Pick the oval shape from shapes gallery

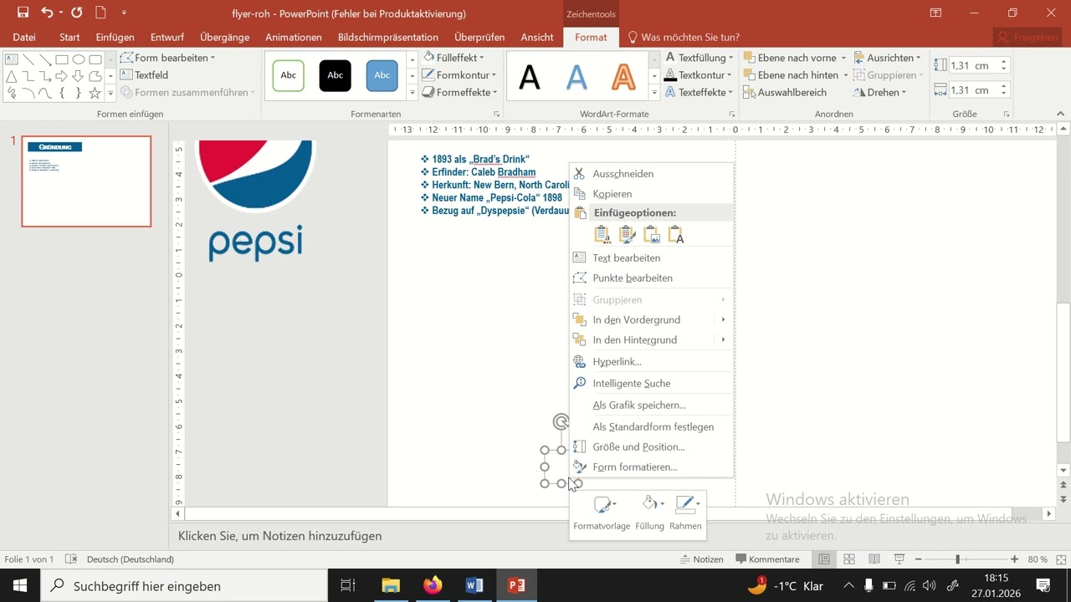79,59
